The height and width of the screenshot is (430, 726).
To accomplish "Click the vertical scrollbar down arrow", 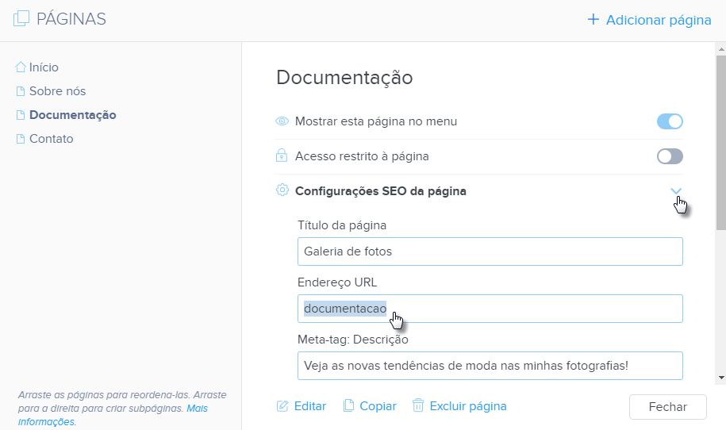I will tap(720, 378).
